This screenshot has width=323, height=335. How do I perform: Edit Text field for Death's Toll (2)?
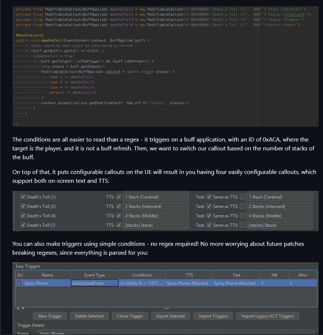click(279, 206)
